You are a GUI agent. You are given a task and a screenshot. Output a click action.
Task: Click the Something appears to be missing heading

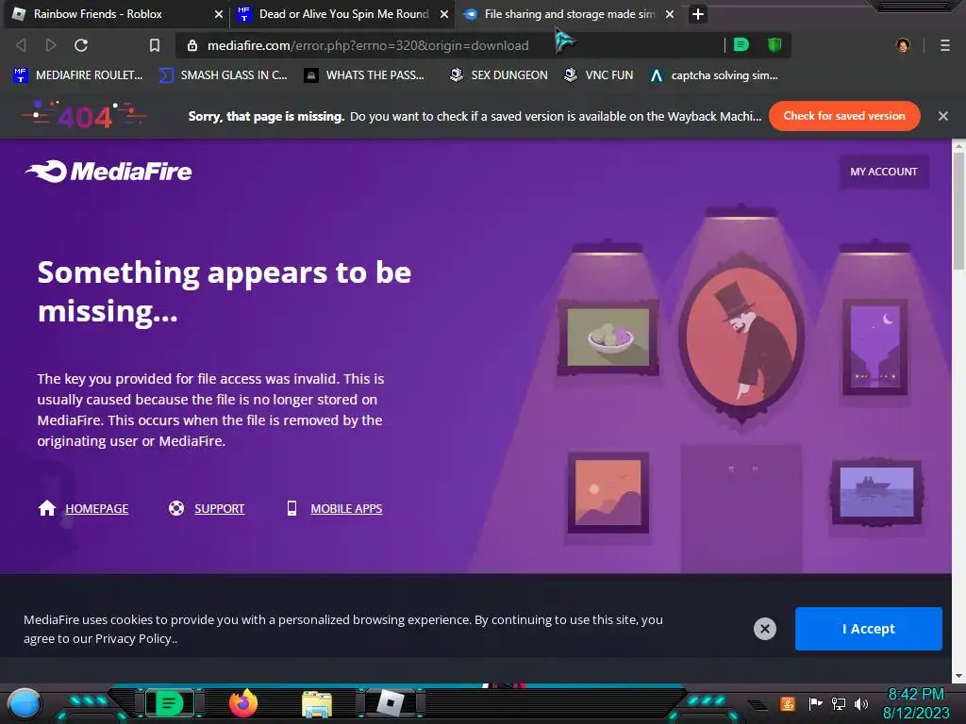[x=225, y=291]
